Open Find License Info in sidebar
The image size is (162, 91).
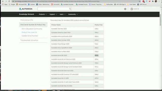27,20
